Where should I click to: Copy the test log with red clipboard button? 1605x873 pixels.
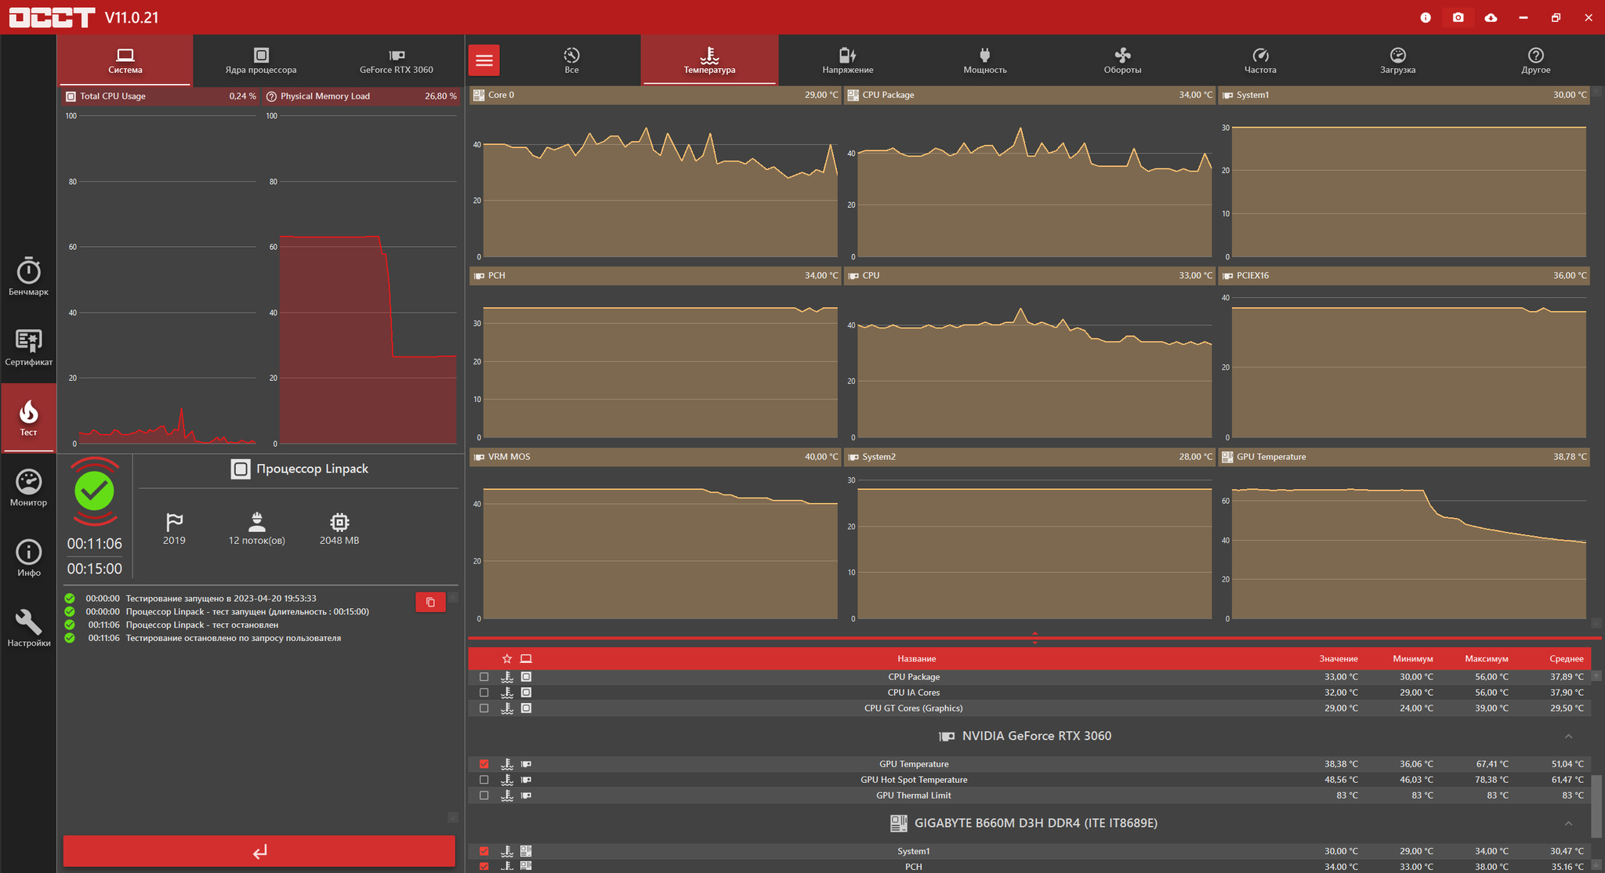point(430,602)
